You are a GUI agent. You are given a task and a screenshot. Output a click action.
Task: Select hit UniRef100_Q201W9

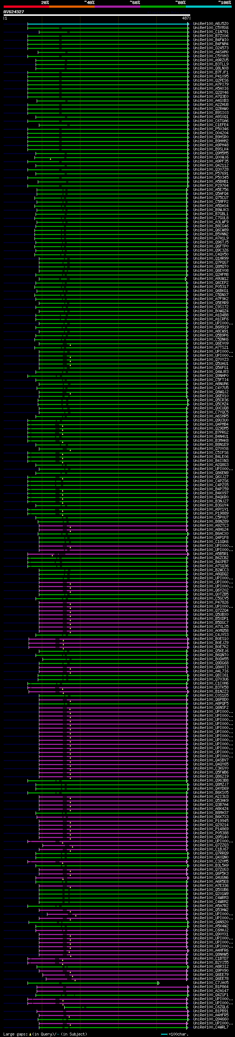(x=211, y=894)
